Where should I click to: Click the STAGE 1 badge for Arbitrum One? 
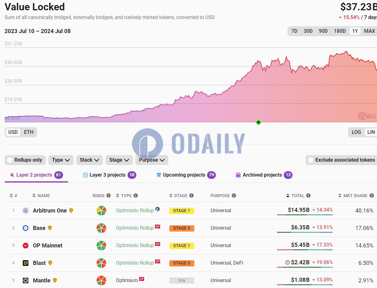coord(182,211)
